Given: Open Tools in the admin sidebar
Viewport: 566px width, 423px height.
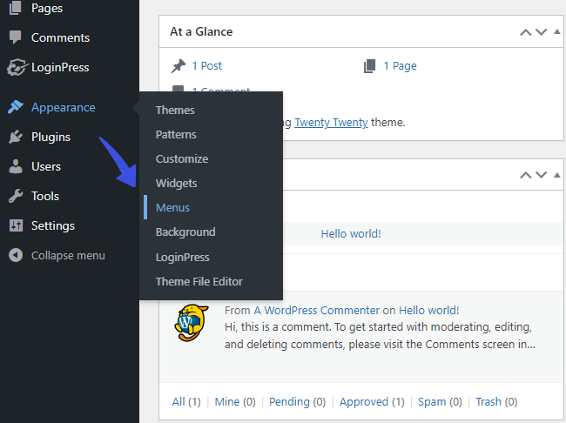Looking at the screenshot, I should tap(45, 196).
